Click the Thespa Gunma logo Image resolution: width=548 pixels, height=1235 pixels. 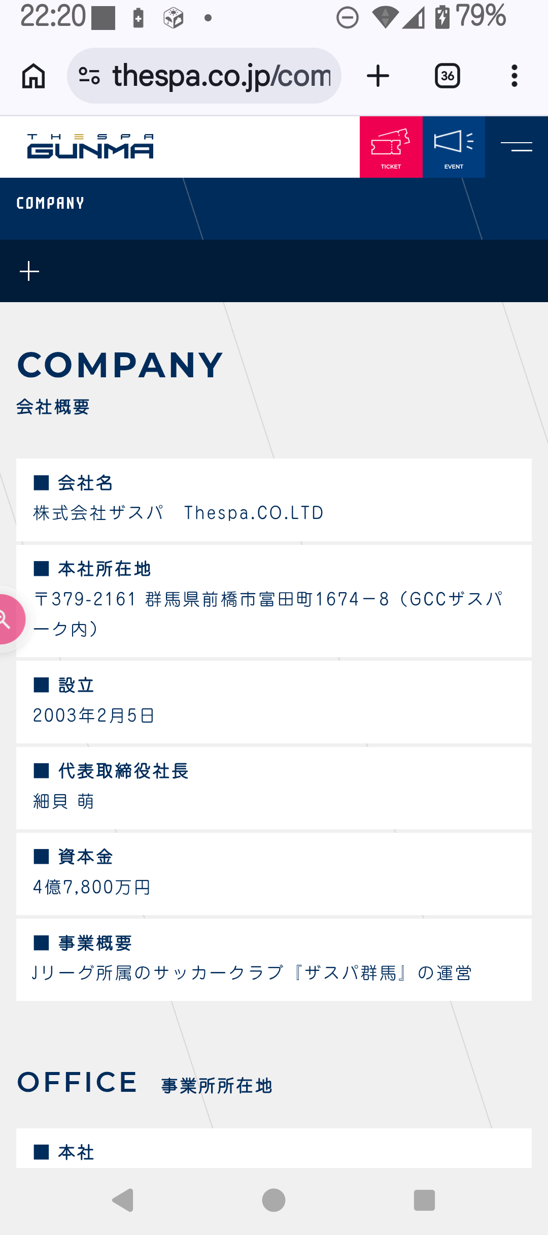pos(90,147)
